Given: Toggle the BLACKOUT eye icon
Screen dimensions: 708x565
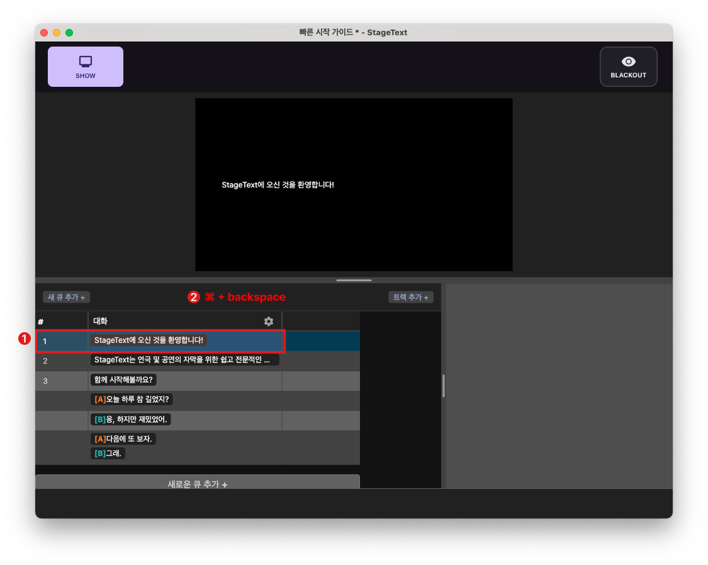Looking at the screenshot, I should (628, 66).
